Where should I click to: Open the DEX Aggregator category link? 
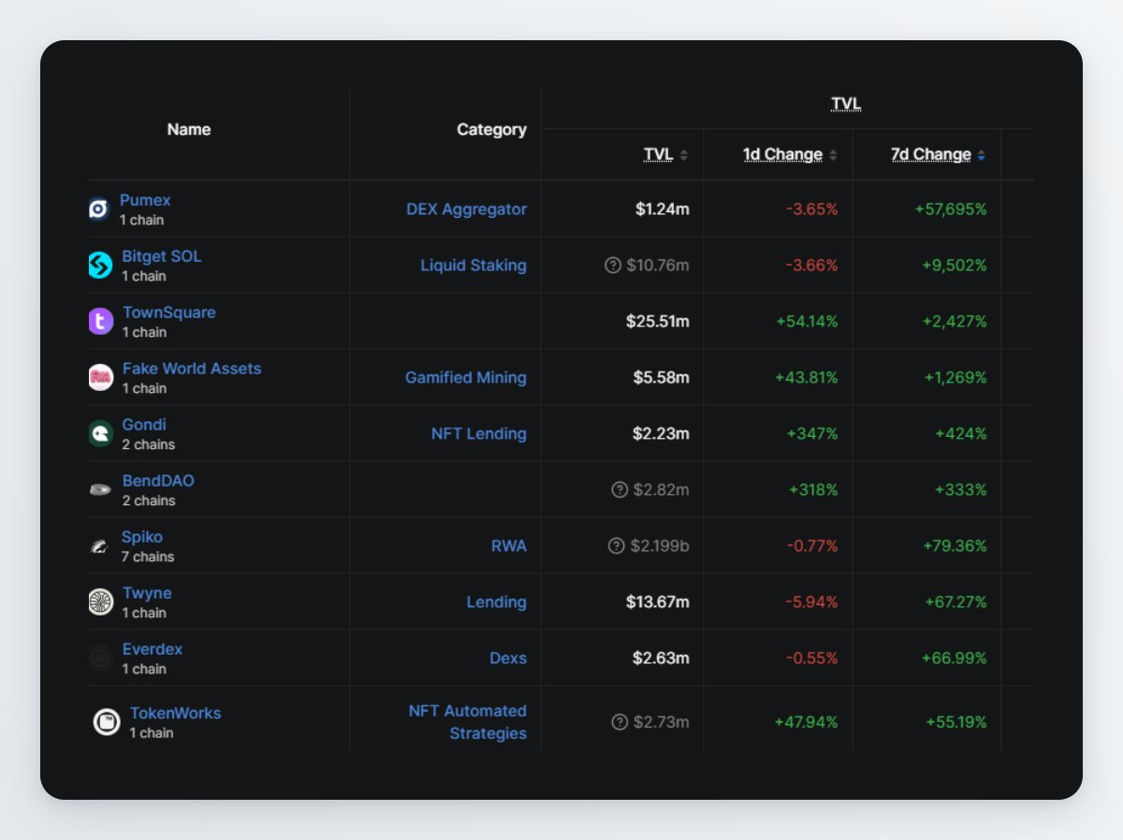click(466, 210)
